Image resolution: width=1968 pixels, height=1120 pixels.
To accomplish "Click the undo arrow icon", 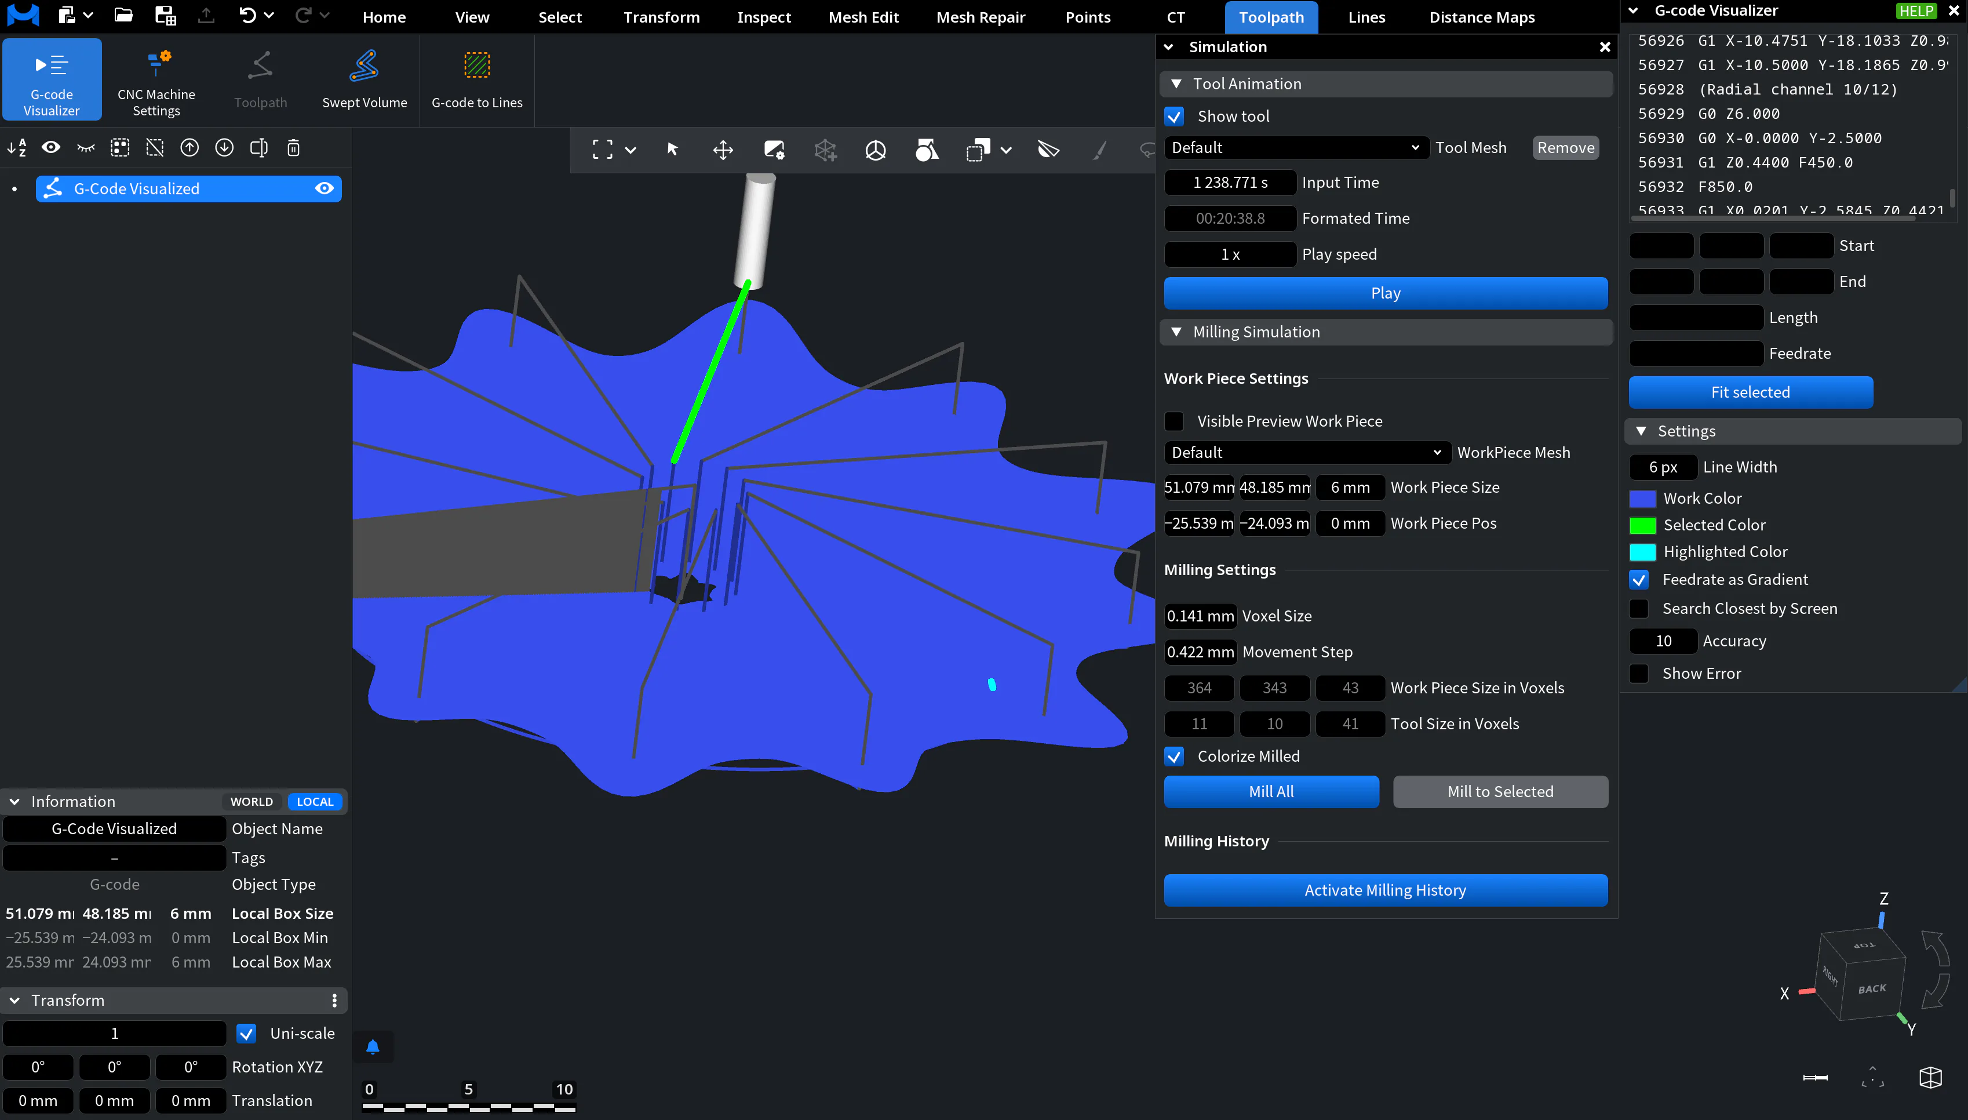I will pyautogui.click(x=247, y=16).
